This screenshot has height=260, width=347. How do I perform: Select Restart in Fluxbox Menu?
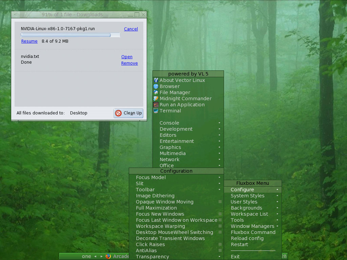tap(253, 244)
